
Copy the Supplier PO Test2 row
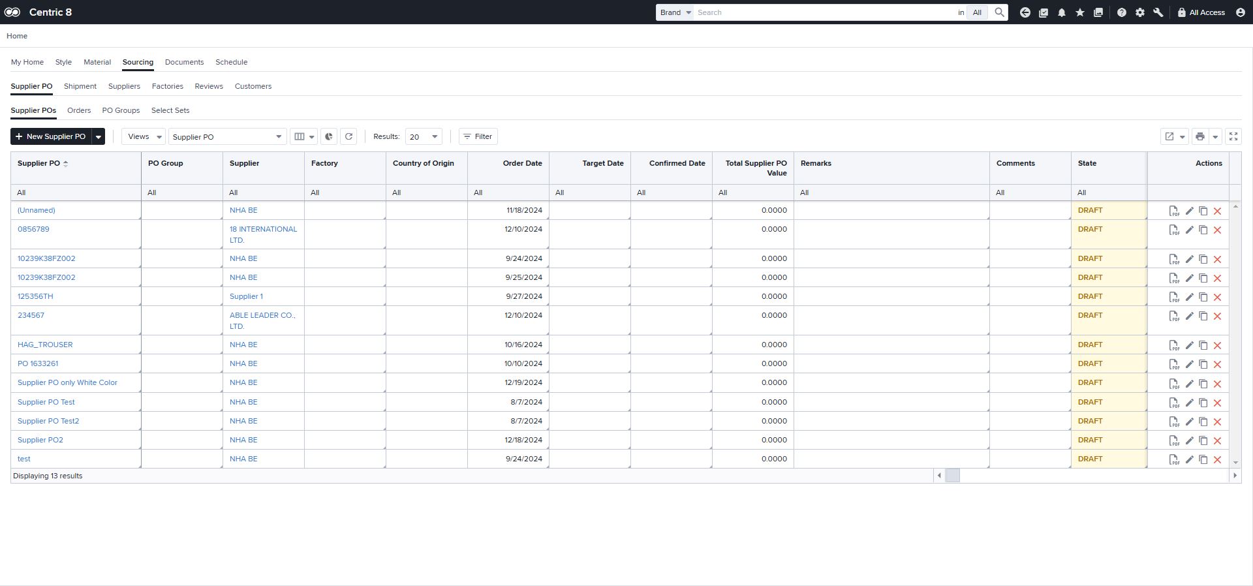(x=1203, y=422)
